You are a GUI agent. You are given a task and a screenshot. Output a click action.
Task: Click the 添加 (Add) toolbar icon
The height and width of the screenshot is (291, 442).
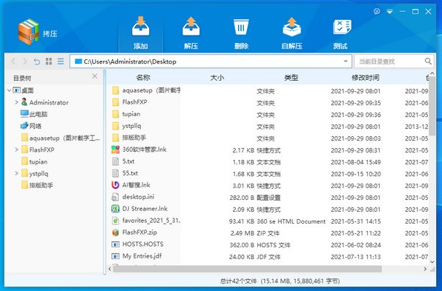tap(140, 26)
